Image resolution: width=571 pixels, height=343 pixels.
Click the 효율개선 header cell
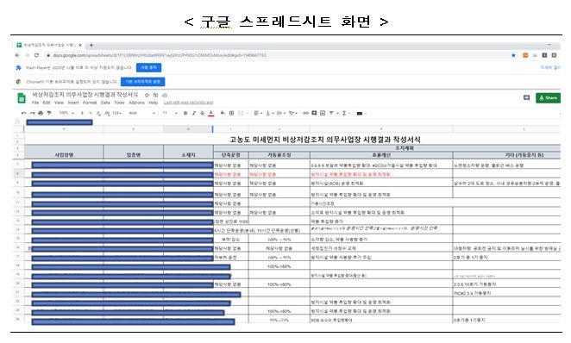(381, 155)
